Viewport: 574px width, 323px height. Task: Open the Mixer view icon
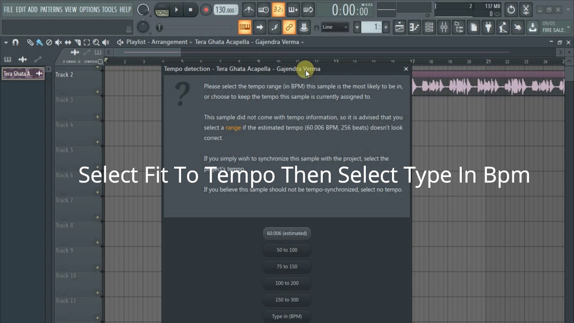point(444,27)
